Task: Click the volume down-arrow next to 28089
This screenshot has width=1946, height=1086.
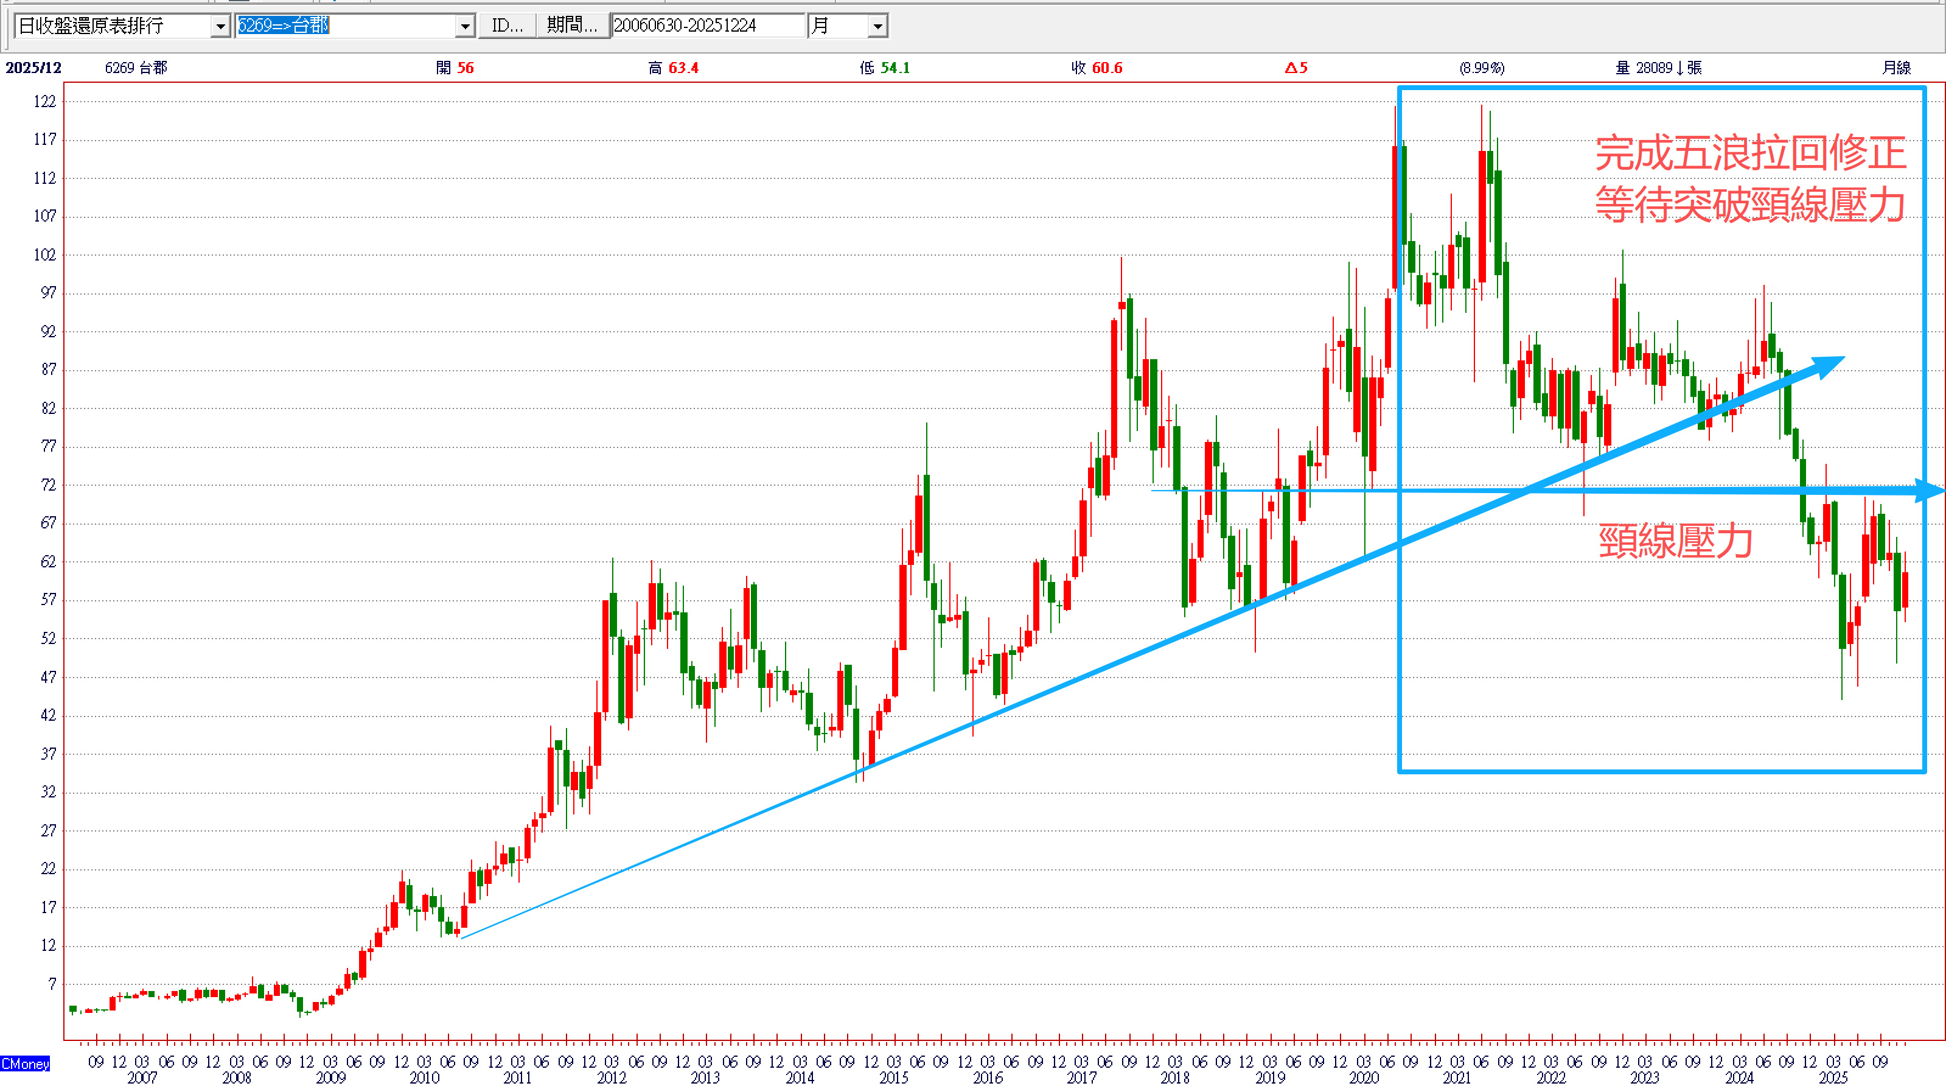Action: click(x=1679, y=68)
